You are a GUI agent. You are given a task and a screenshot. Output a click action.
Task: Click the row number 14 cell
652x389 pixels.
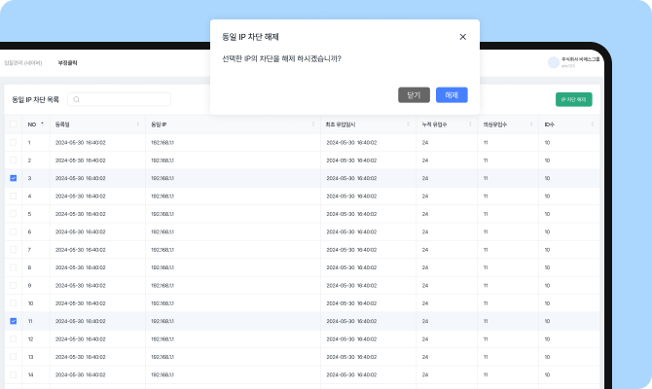(x=30, y=374)
